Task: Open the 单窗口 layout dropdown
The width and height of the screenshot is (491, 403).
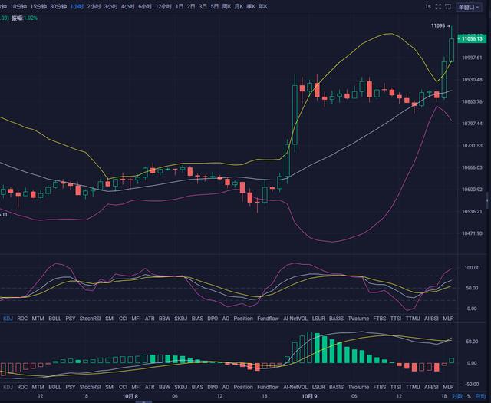Action: [x=466, y=6]
